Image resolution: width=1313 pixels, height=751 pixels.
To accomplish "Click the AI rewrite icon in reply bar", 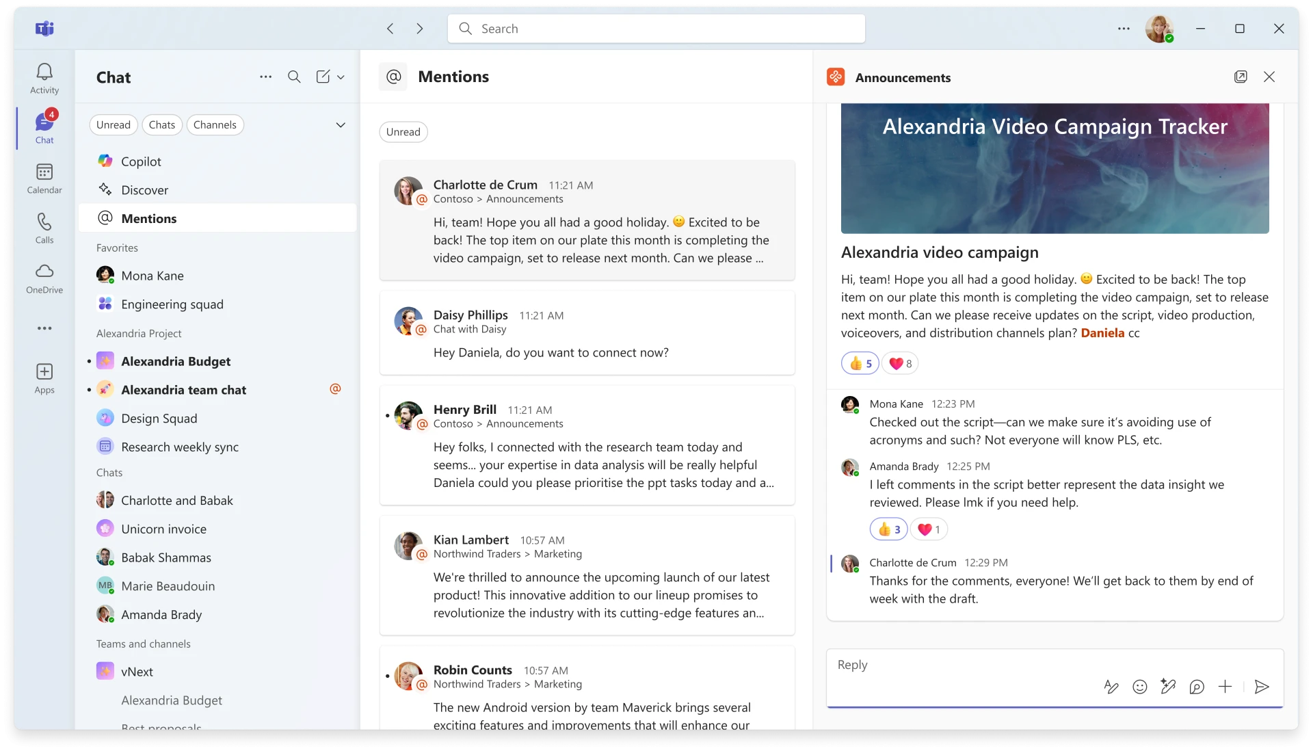I will (x=1168, y=687).
